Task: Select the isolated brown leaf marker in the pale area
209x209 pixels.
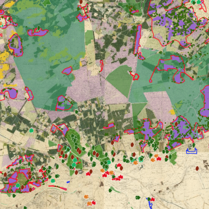Action: coord(197,168)
